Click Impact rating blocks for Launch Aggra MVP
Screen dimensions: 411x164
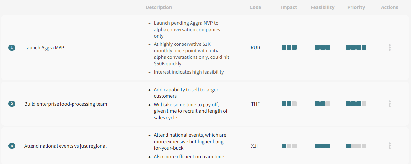click(x=289, y=47)
